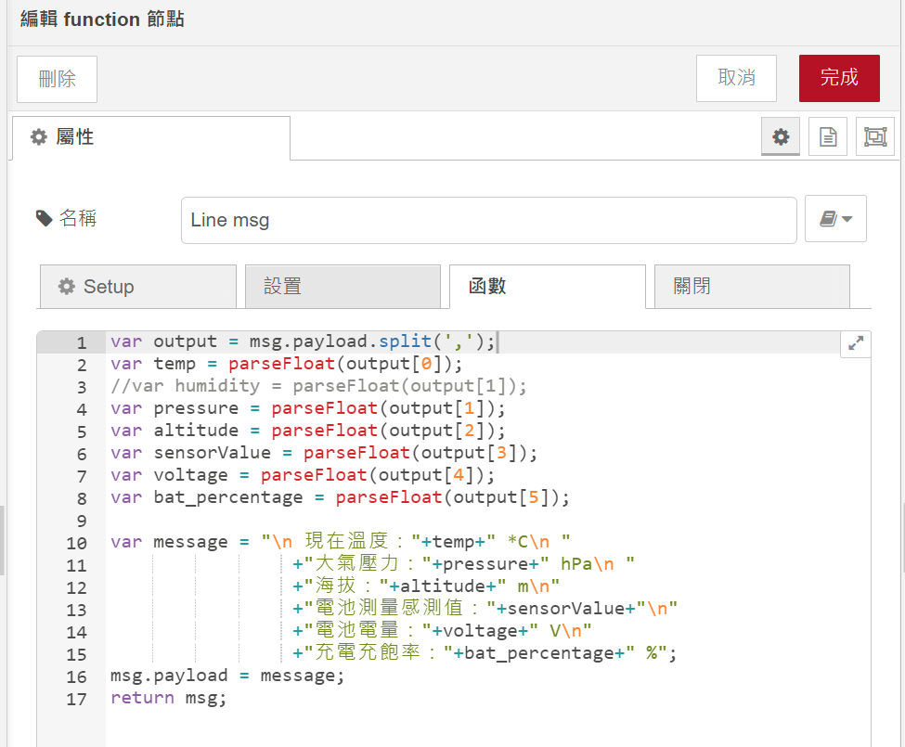This screenshot has width=905, height=747.
Task: Click the 'return msg;' code line
Action: coord(168,698)
